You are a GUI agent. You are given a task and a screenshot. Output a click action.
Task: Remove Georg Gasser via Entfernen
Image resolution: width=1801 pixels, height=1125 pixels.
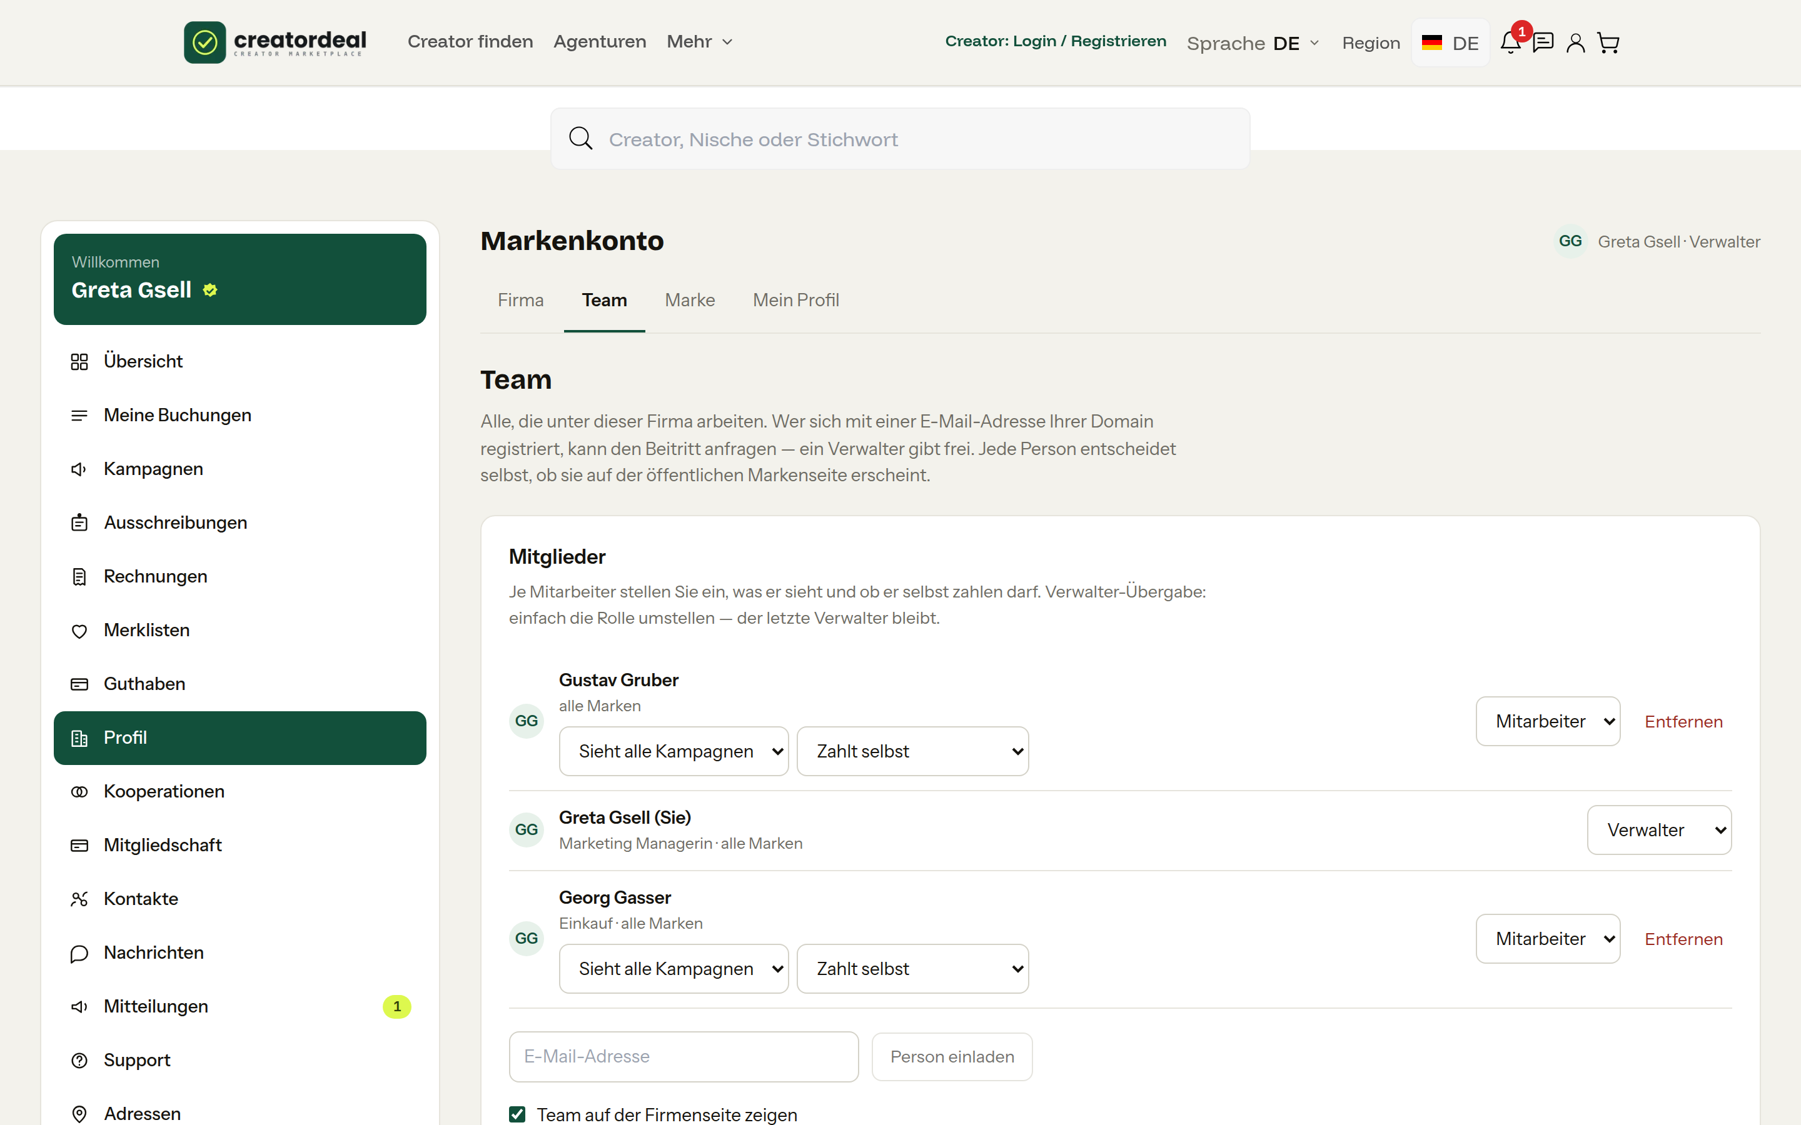point(1683,939)
